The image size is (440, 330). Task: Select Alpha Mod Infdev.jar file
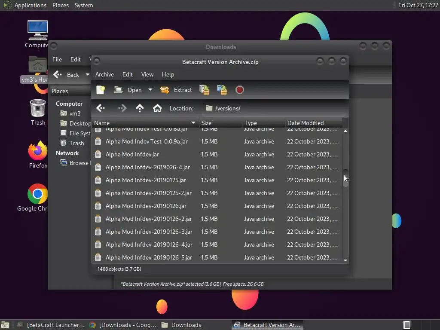pyautogui.click(x=217, y=154)
